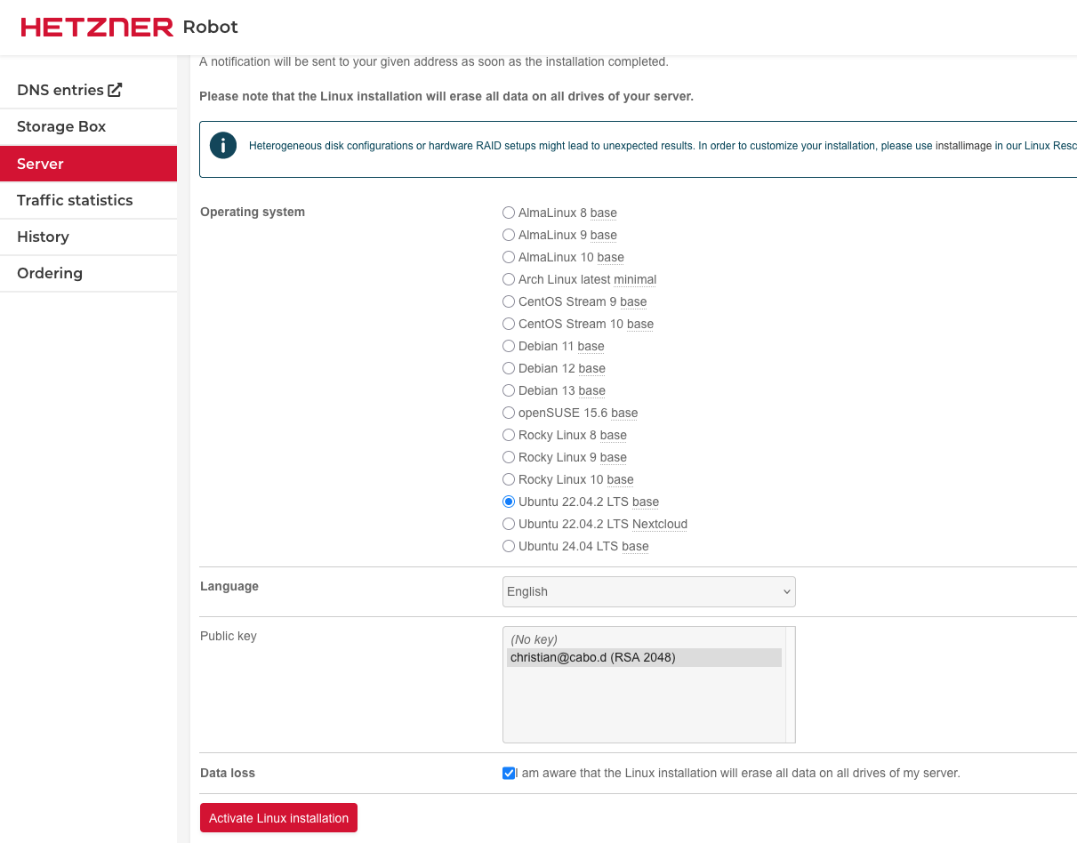The height and width of the screenshot is (843, 1077).
Task: Select Debian 12 base operating system
Action: coord(509,368)
